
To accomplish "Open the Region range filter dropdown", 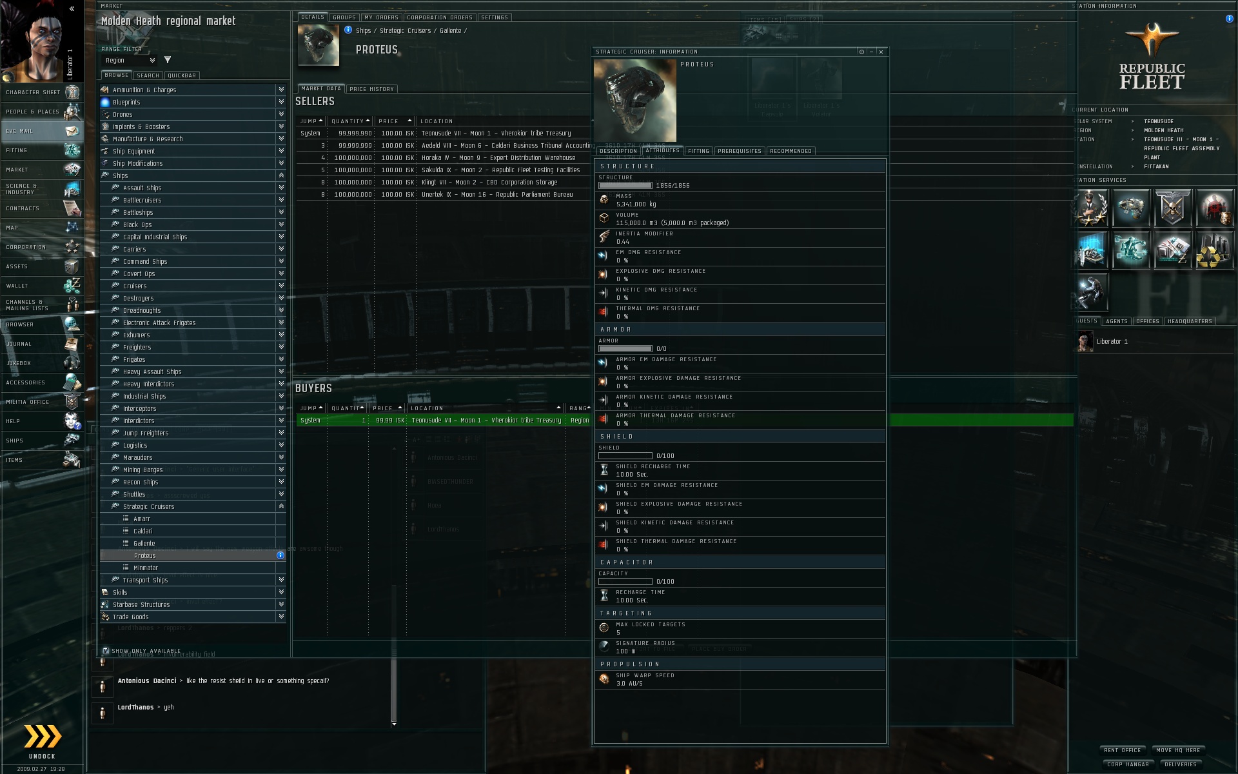I will tap(130, 60).
